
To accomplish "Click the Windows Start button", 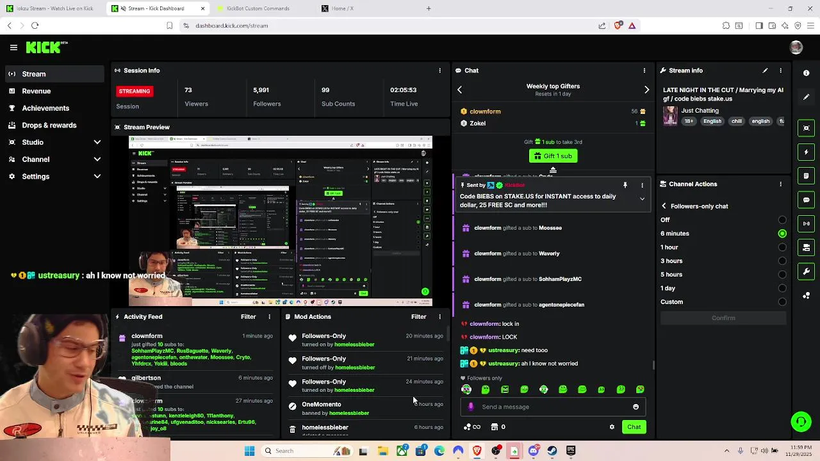I will [249, 451].
